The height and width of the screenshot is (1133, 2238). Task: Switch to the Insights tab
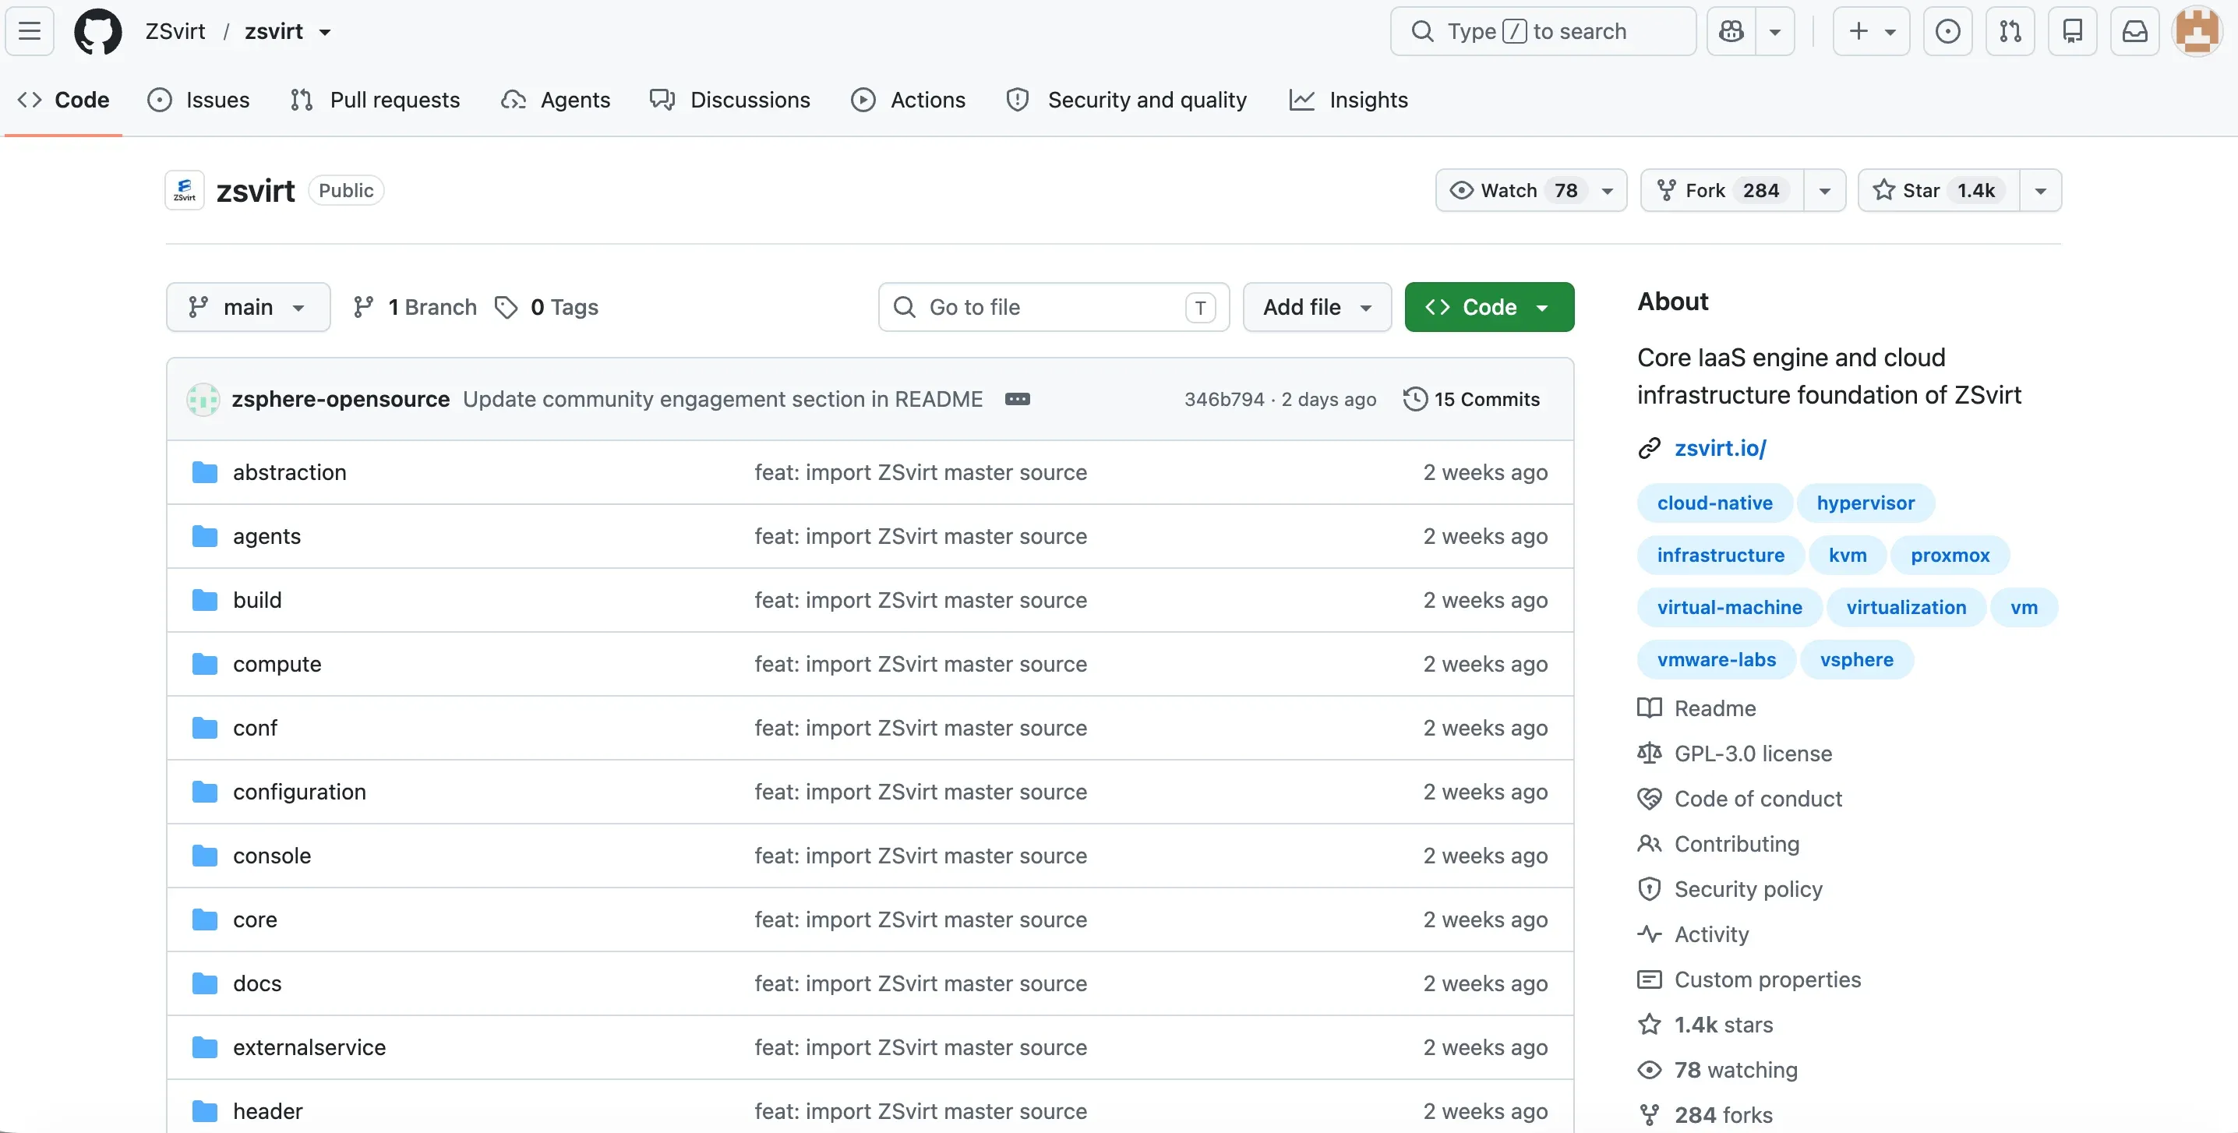pos(1348,100)
